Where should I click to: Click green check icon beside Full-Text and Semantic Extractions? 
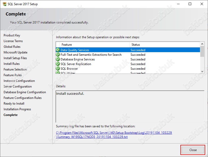tap(58, 54)
